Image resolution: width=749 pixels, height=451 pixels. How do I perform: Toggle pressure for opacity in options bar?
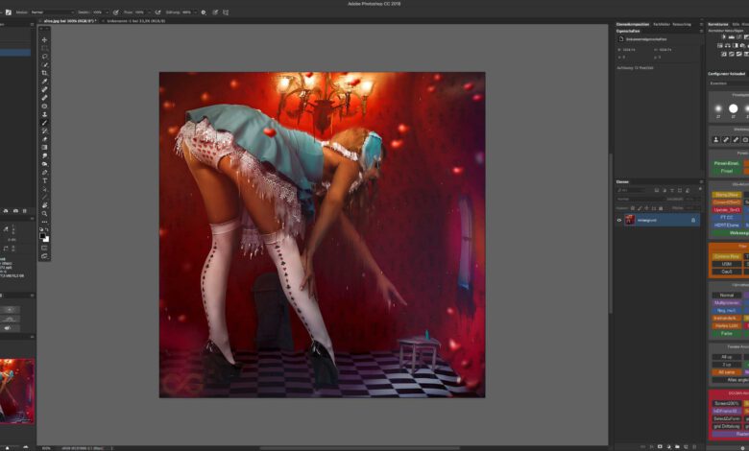[117, 12]
